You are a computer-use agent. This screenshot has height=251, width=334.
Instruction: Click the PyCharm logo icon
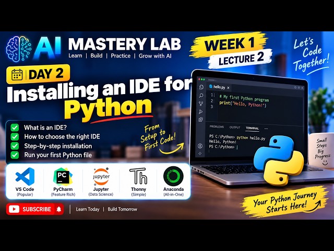[63, 177]
